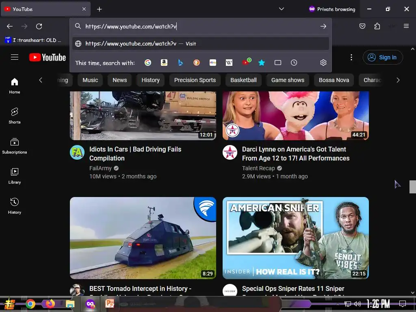
Task: Open PowerPoint from the taskbar
Action: 110,303
